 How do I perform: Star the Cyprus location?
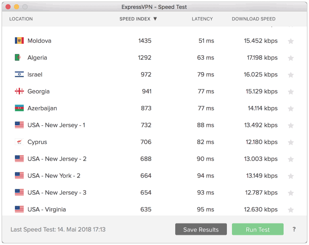click(291, 143)
